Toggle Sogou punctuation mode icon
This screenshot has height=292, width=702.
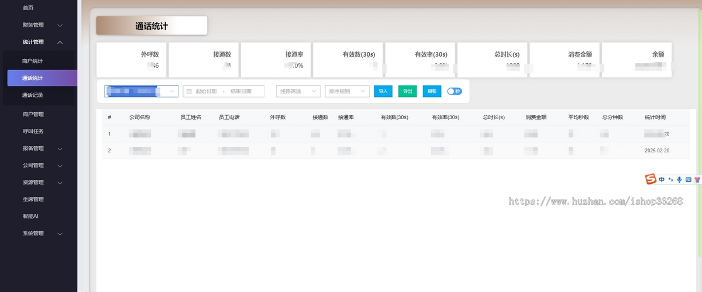pos(671,179)
